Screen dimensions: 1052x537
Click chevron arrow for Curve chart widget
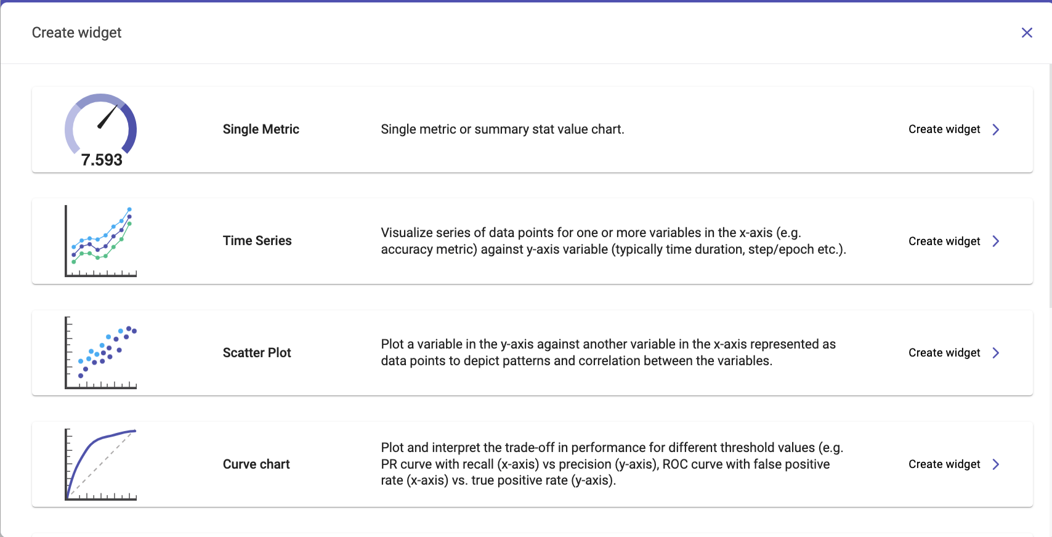point(996,464)
